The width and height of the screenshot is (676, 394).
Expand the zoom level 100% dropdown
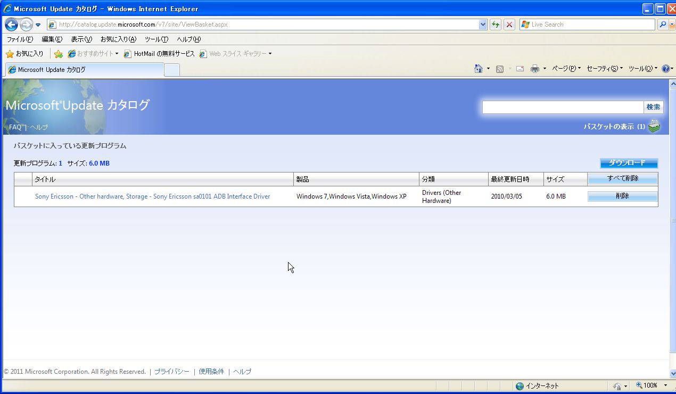pos(664,385)
